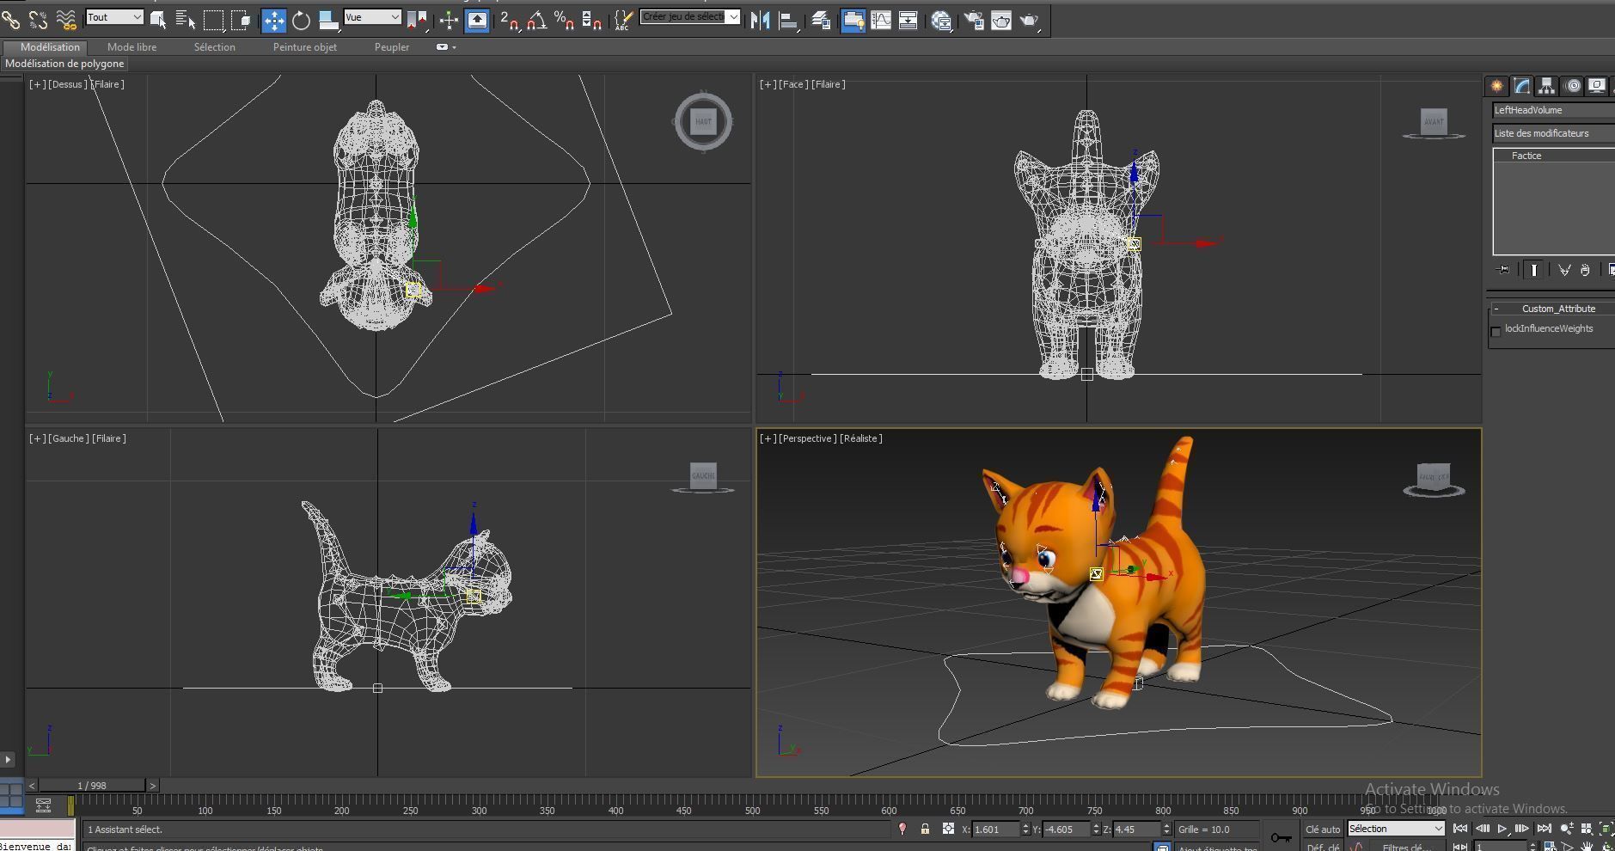Click the 'Clé auto' button

click(x=1323, y=830)
